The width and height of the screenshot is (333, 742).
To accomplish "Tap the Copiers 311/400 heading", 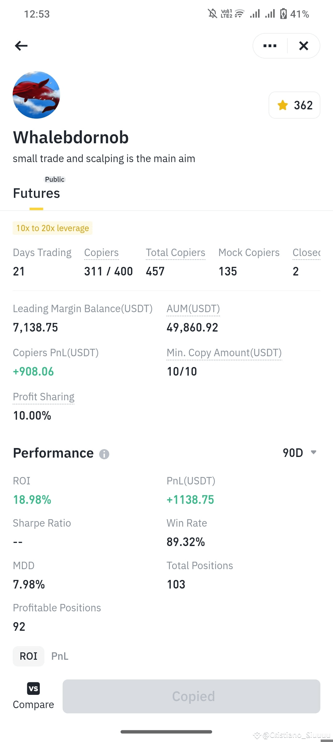I will [x=101, y=252].
